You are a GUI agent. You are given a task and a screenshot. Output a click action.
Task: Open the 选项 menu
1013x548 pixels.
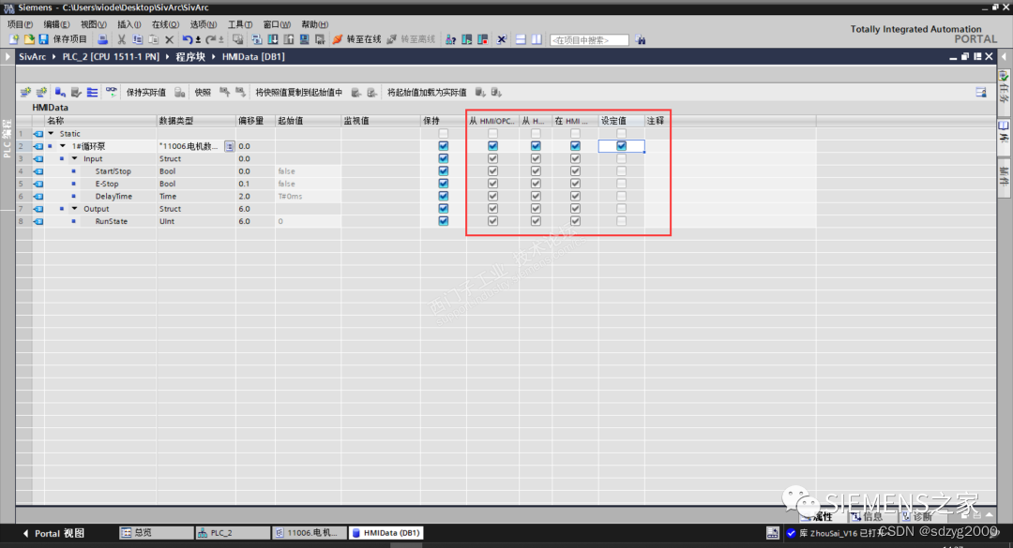coord(203,24)
